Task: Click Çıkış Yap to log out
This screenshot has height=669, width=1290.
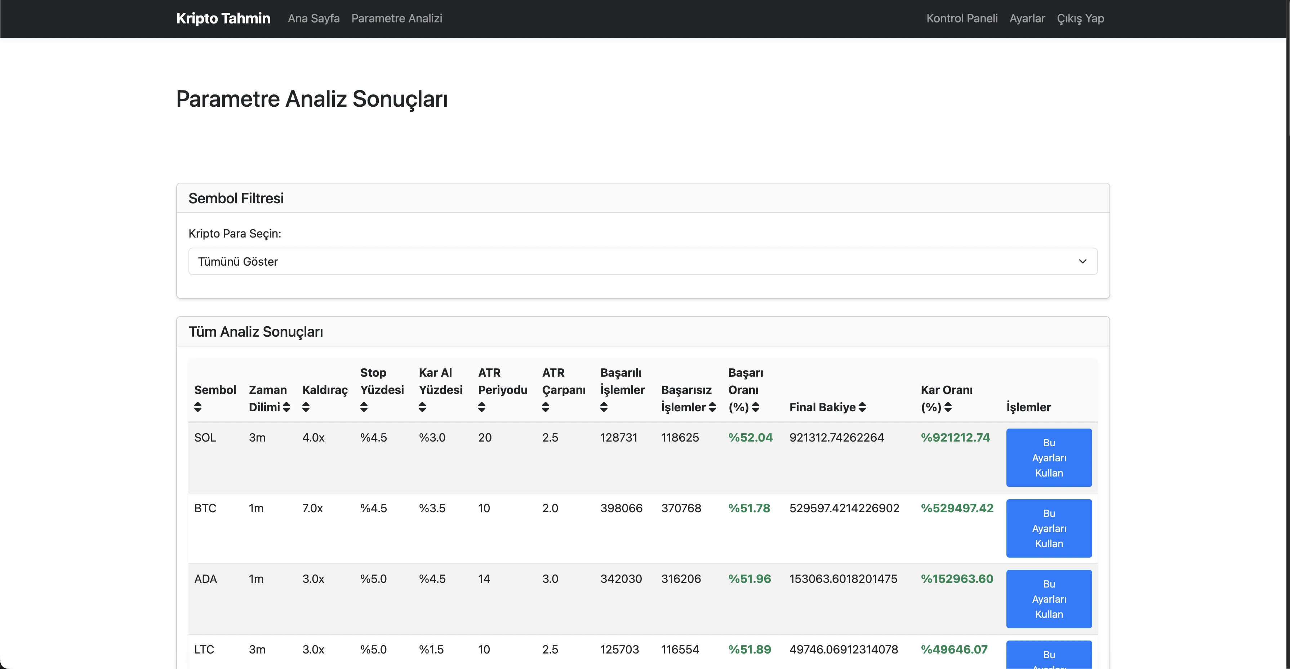Action: 1080,18
